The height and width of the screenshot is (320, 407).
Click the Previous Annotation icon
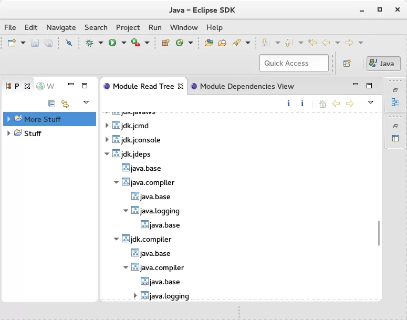(289, 43)
